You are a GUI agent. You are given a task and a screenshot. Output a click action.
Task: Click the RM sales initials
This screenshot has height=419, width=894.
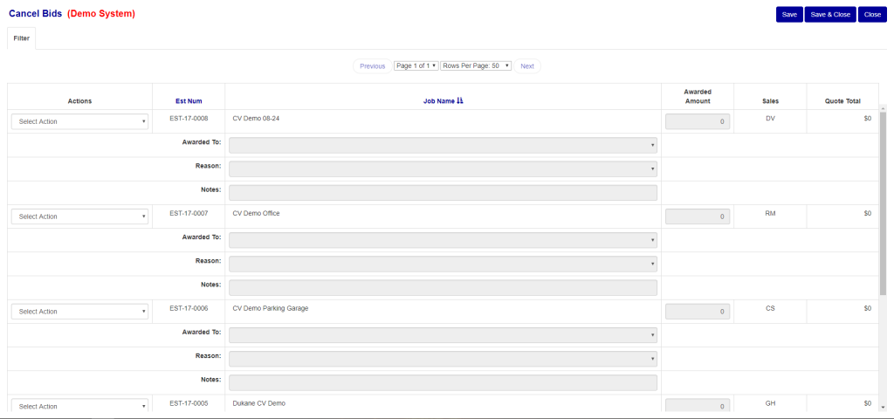pyautogui.click(x=770, y=213)
